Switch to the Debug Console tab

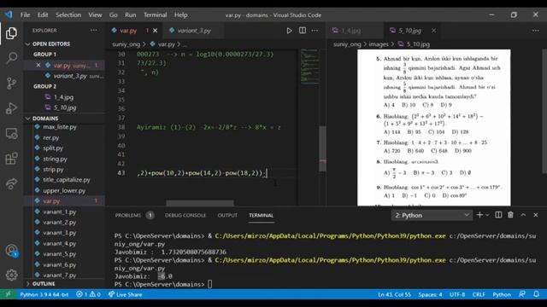(185, 215)
